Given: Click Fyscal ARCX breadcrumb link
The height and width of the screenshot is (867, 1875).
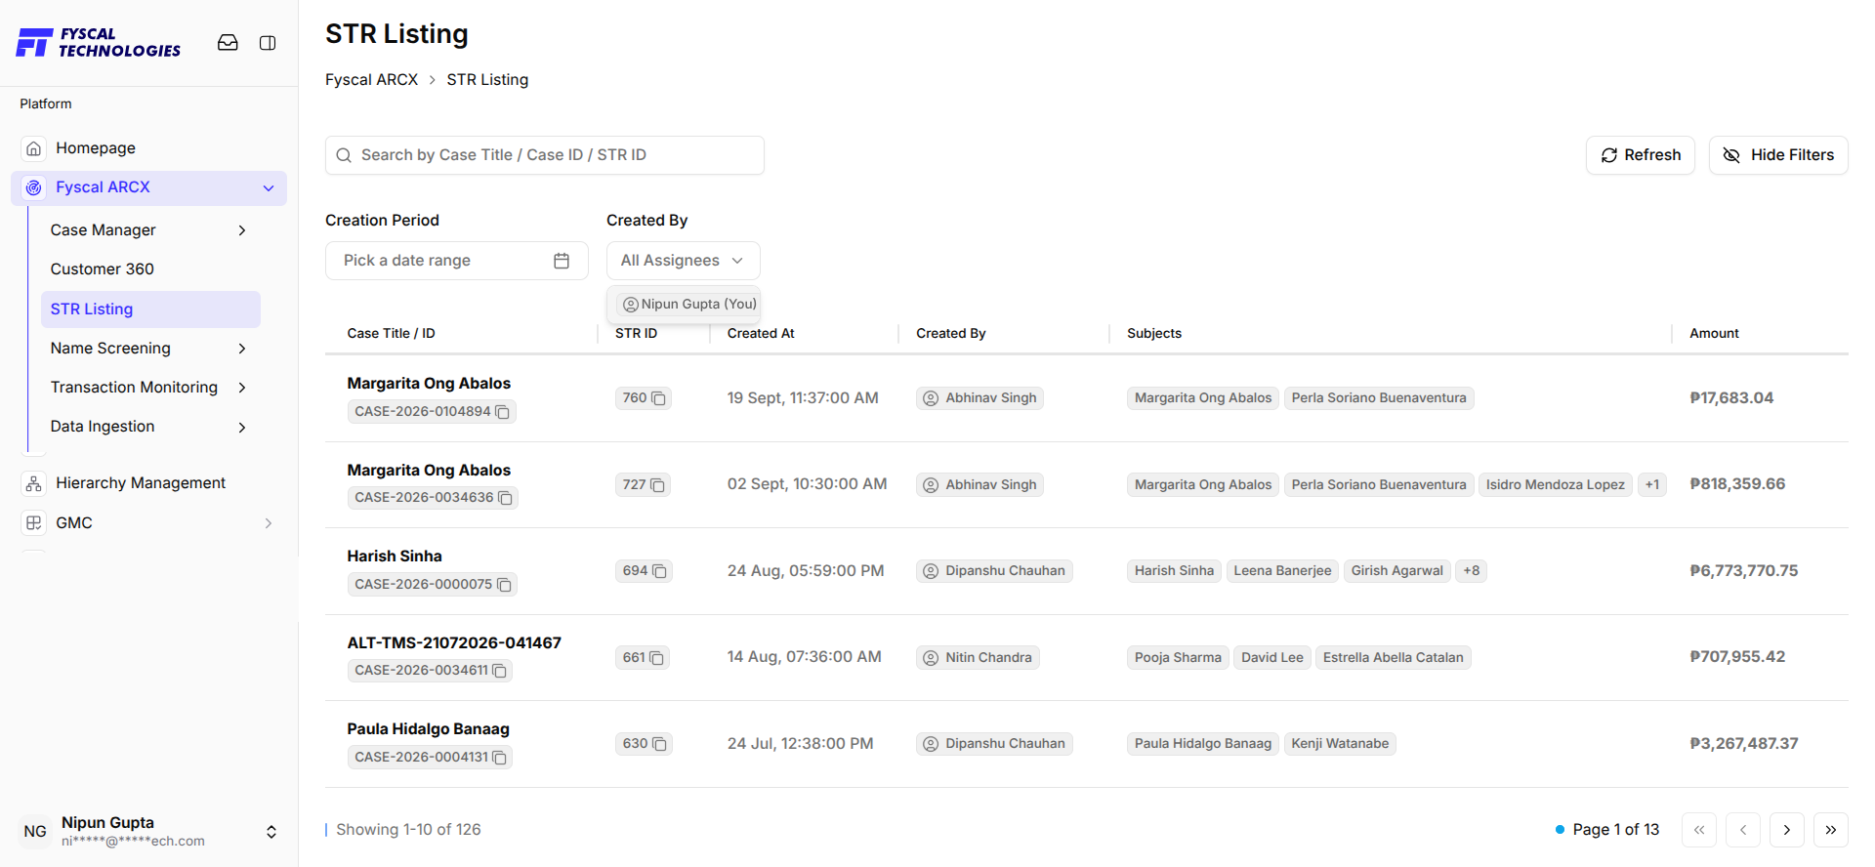Looking at the screenshot, I should (x=371, y=80).
